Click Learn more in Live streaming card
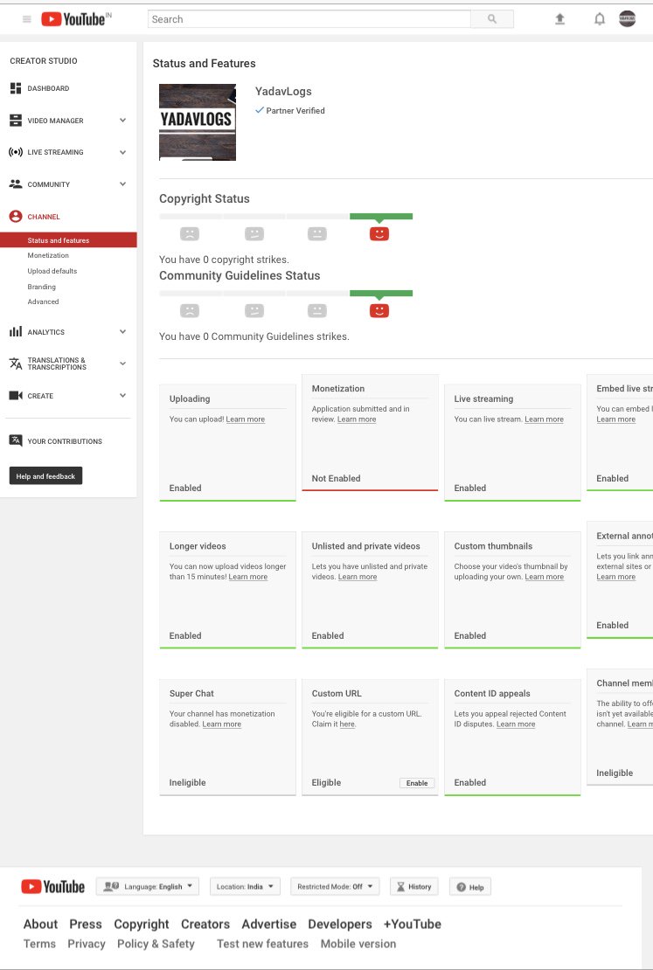Viewport: 653px width, 970px height. click(x=544, y=419)
